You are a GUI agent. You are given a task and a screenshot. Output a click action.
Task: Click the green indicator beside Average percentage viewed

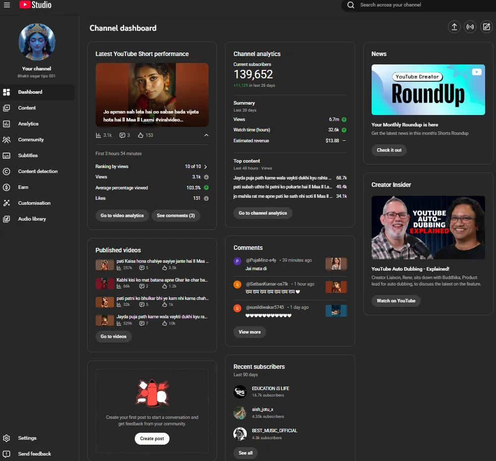pyautogui.click(x=206, y=188)
